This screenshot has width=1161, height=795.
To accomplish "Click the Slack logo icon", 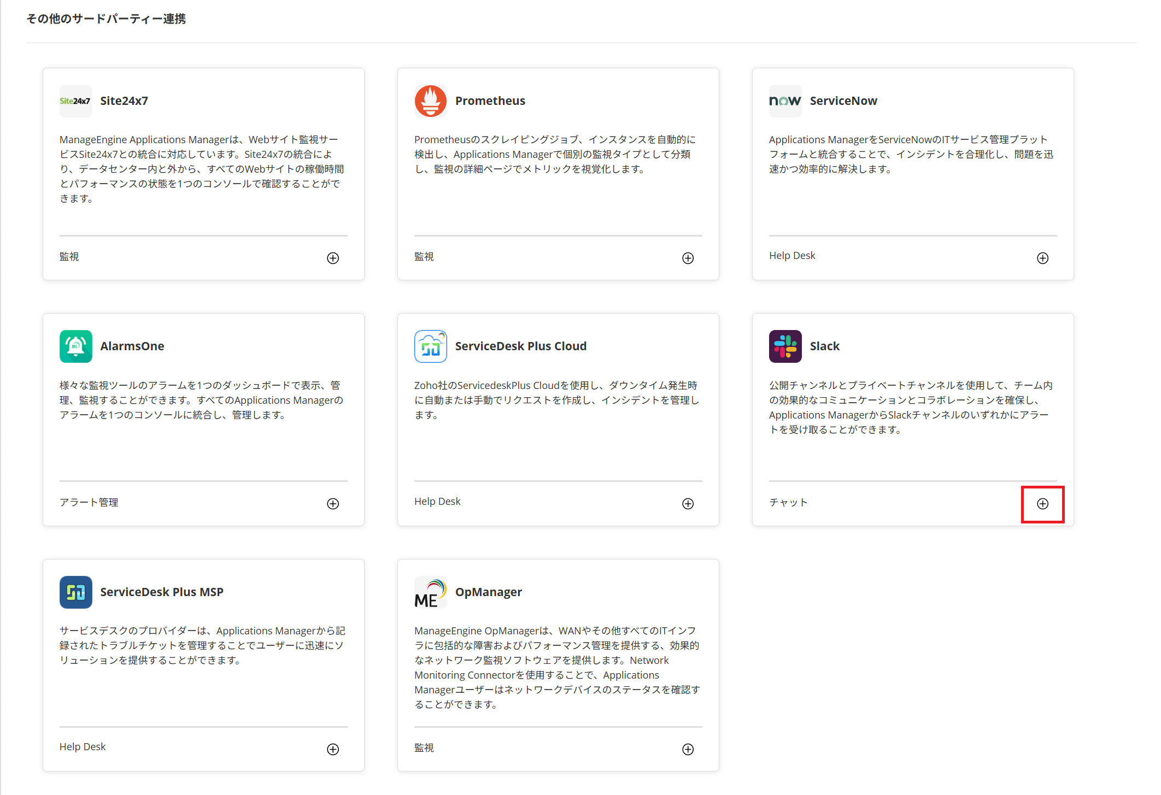I will (785, 346).
